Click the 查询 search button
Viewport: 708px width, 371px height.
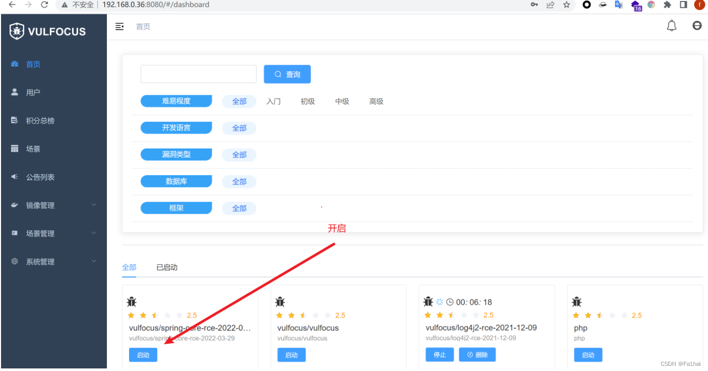coord(287,74)
